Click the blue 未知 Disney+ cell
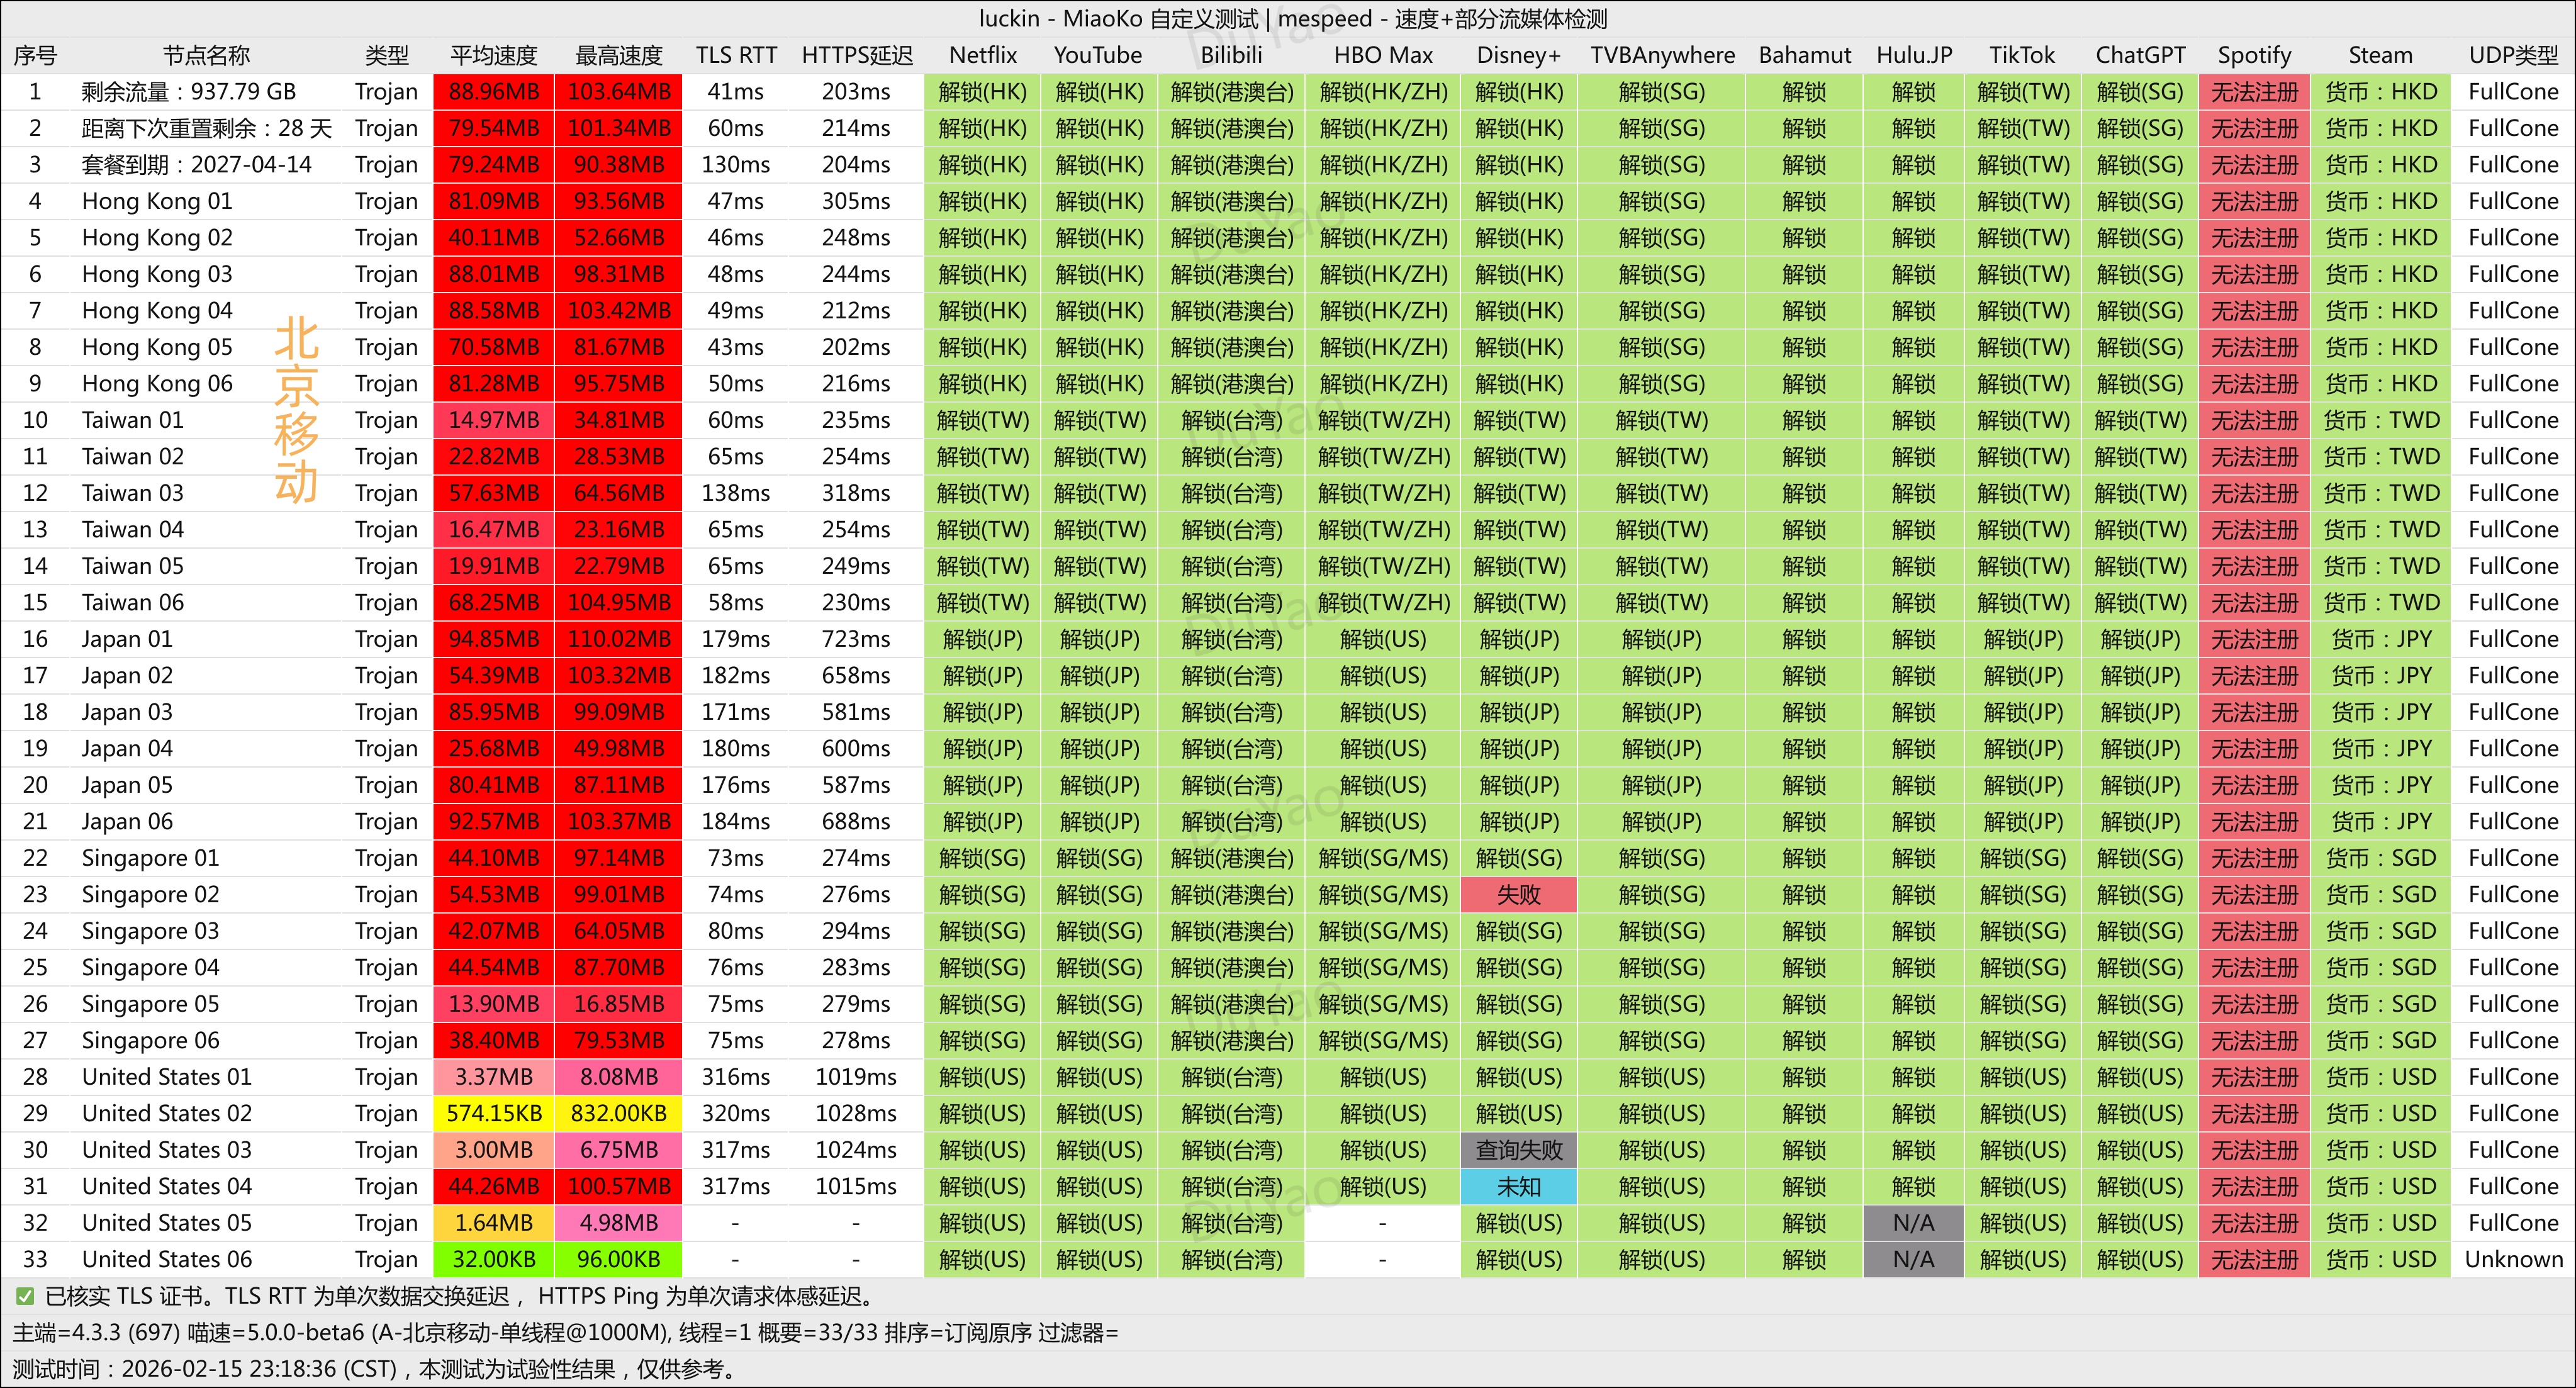This screenshot has width=2576, height=1388. (x=1518, y=1187)
